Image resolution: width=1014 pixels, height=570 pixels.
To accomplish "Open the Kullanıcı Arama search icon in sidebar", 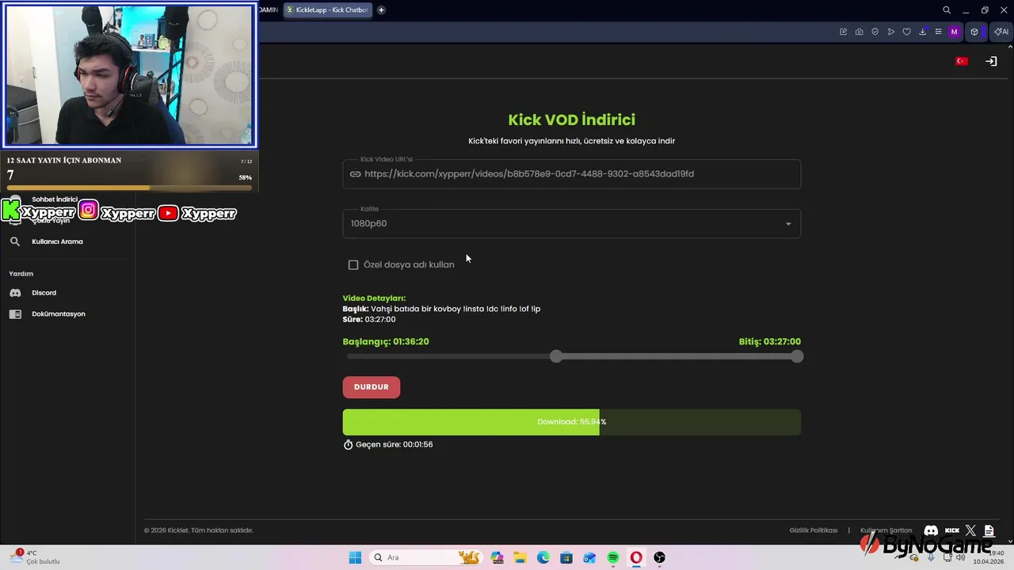I will [x=15, y=241].
